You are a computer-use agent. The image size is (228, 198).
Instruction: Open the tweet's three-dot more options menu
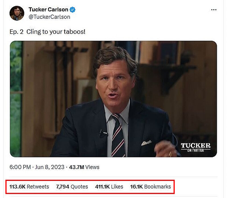(x=213, y=10)
